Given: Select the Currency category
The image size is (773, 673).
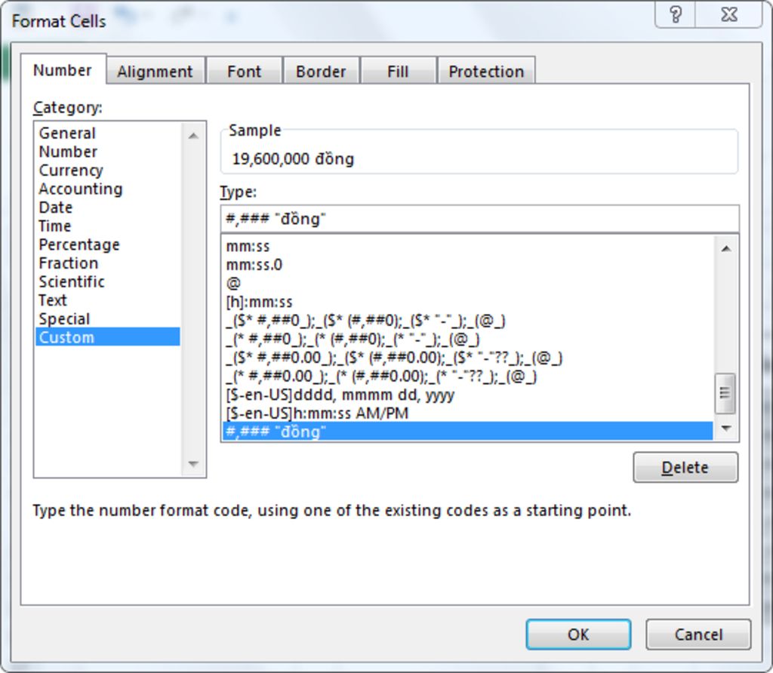Looking at the screenshot, I should point(71,171).
